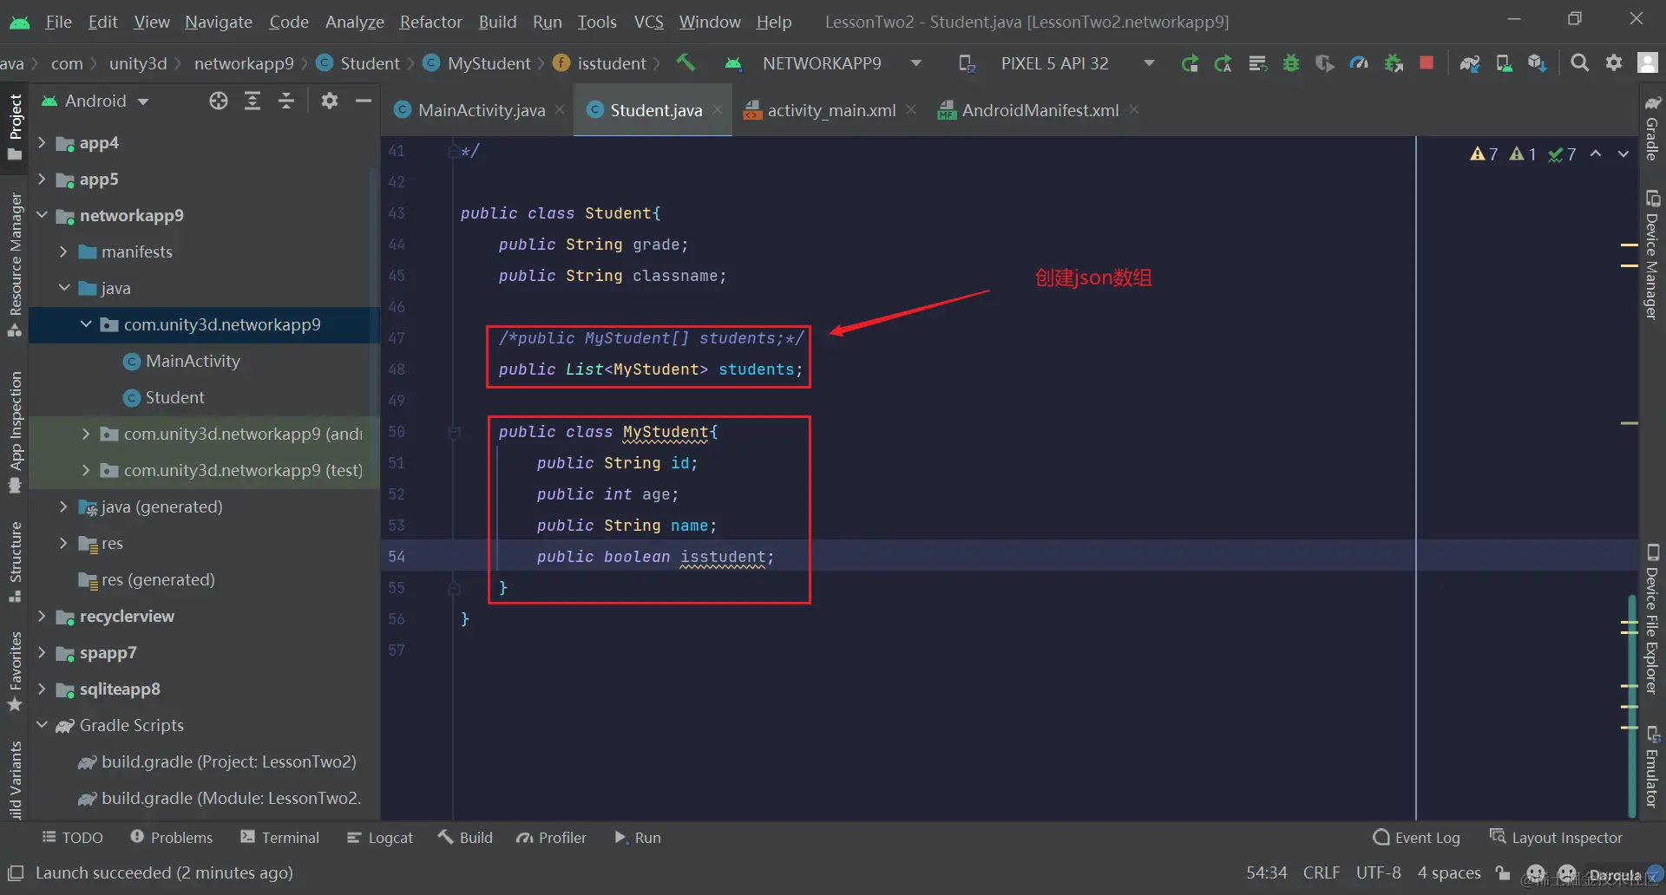
Task: Click the Apply Changes and Restart Activity icon
Action: pyautogui.click(x=1223, y=63)
